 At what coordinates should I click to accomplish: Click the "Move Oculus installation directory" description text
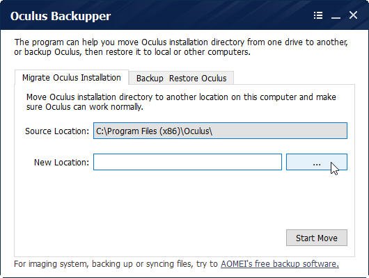181,102
